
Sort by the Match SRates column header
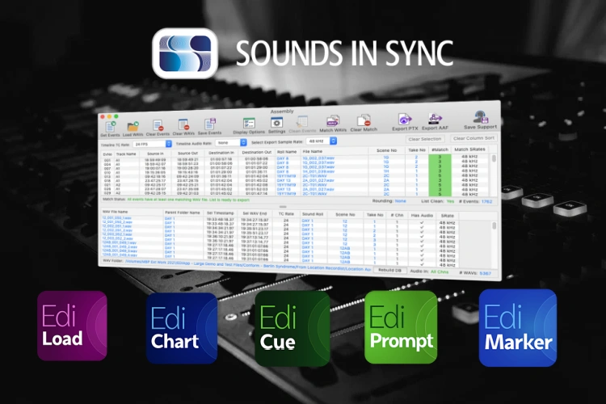click(469, 149)
